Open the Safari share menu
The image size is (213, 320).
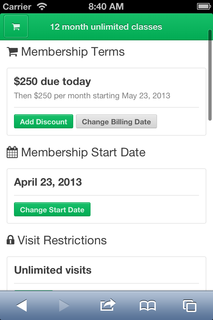coord(107,305)
